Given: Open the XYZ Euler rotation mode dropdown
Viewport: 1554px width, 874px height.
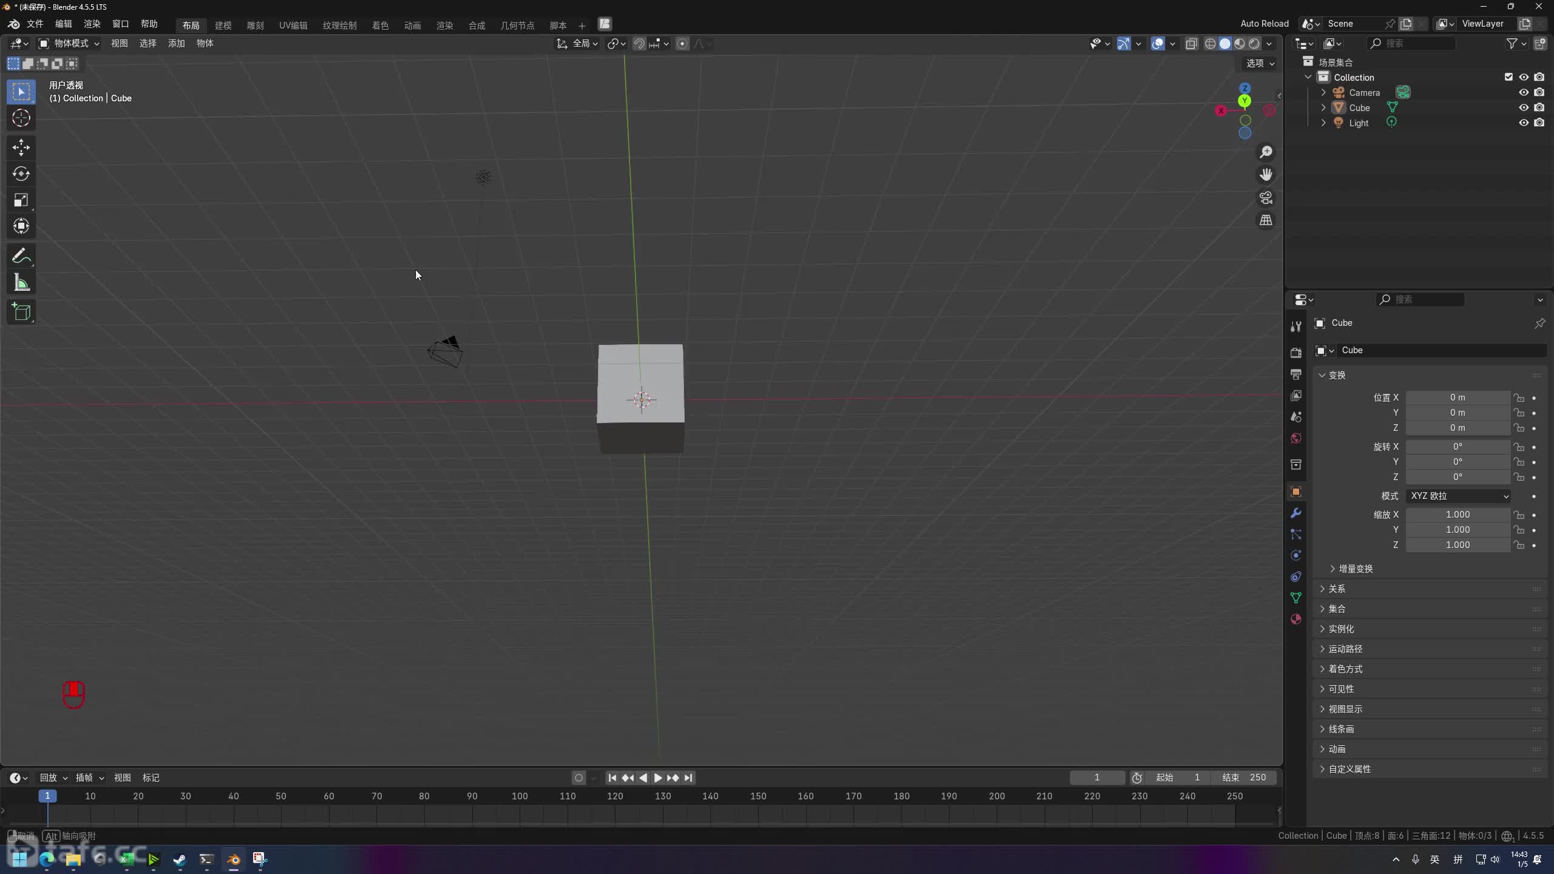Looking at the screenshot, I should [x=1458, y=496].
